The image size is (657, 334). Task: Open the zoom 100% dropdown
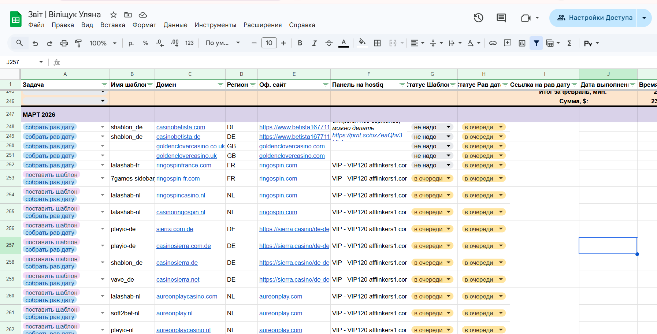(x=103, y=43)
